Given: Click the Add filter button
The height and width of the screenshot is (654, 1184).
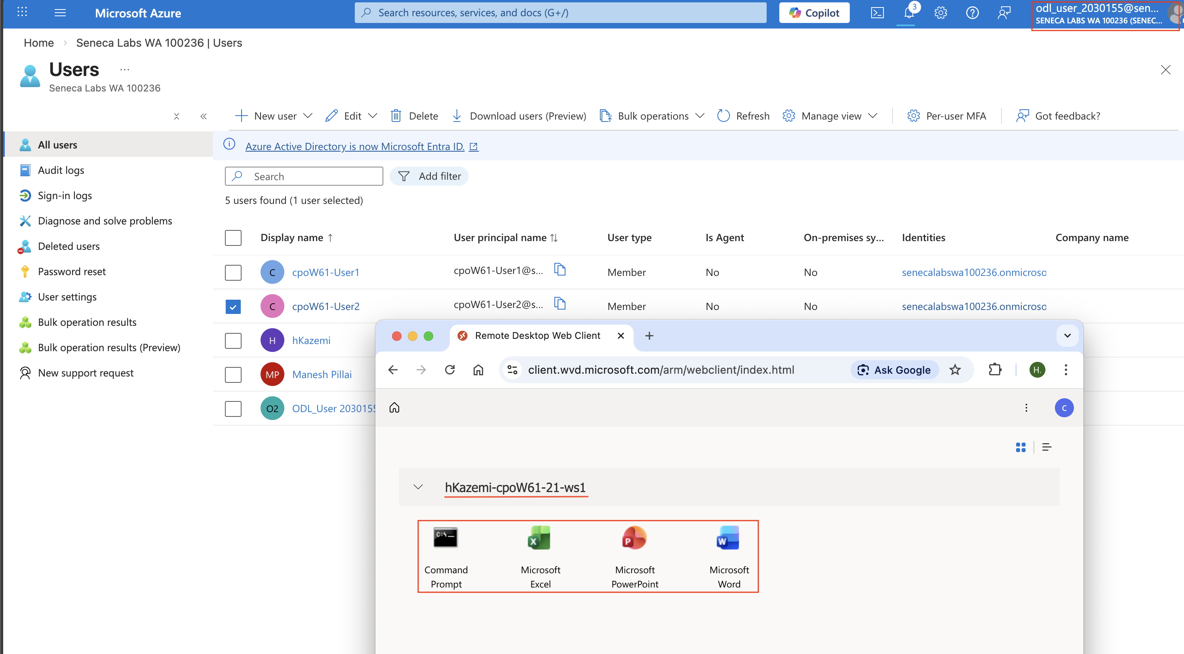Looking at the screenshot, I should pyautogui.click(x=429, y=177).
